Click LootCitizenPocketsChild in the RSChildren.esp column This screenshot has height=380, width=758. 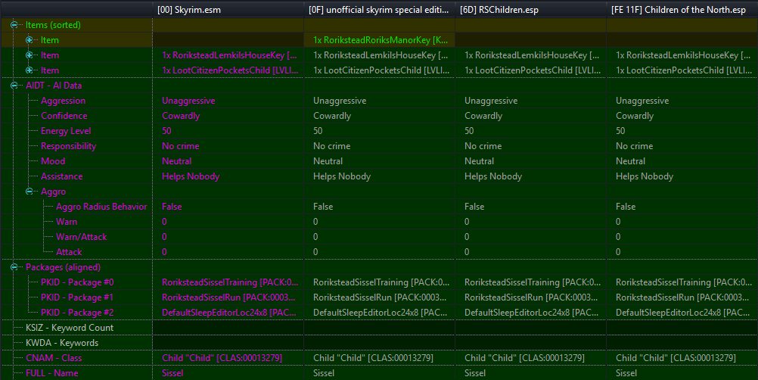point(531,70)
